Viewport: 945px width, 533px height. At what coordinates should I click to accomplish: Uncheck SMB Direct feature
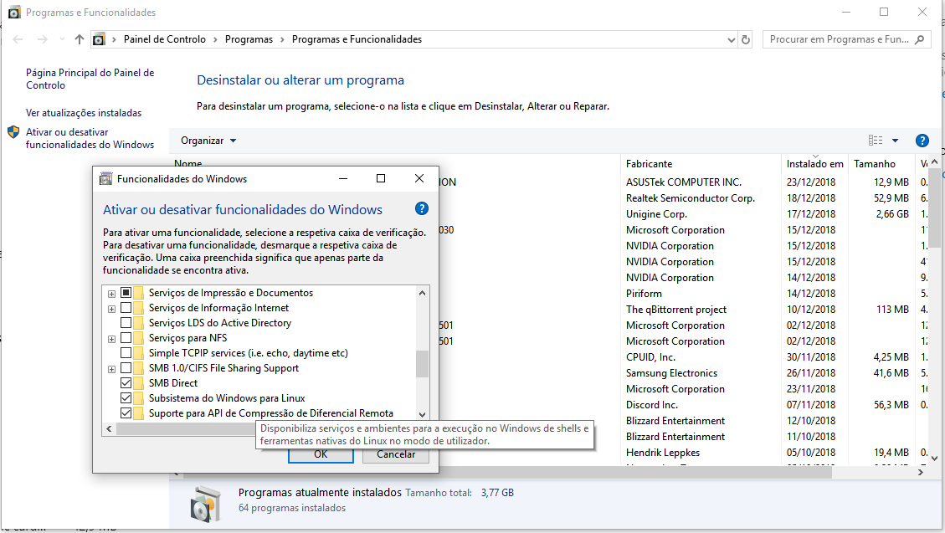pyautogui.click(x=126, y=383)
